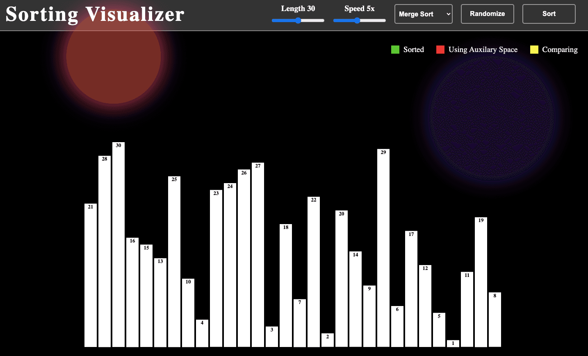Click the bar labeled 5

[439, 330]
